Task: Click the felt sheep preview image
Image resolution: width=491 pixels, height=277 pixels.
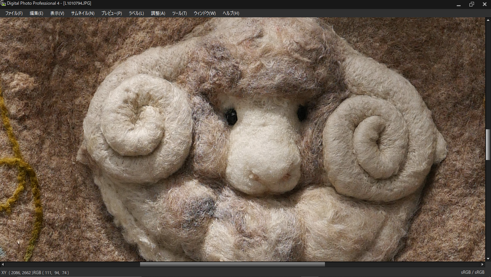Action: pyautogui.click(x=242, y=140)
